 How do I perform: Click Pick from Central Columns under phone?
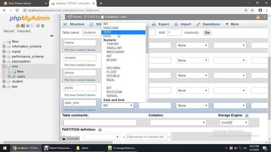point(80,80)
